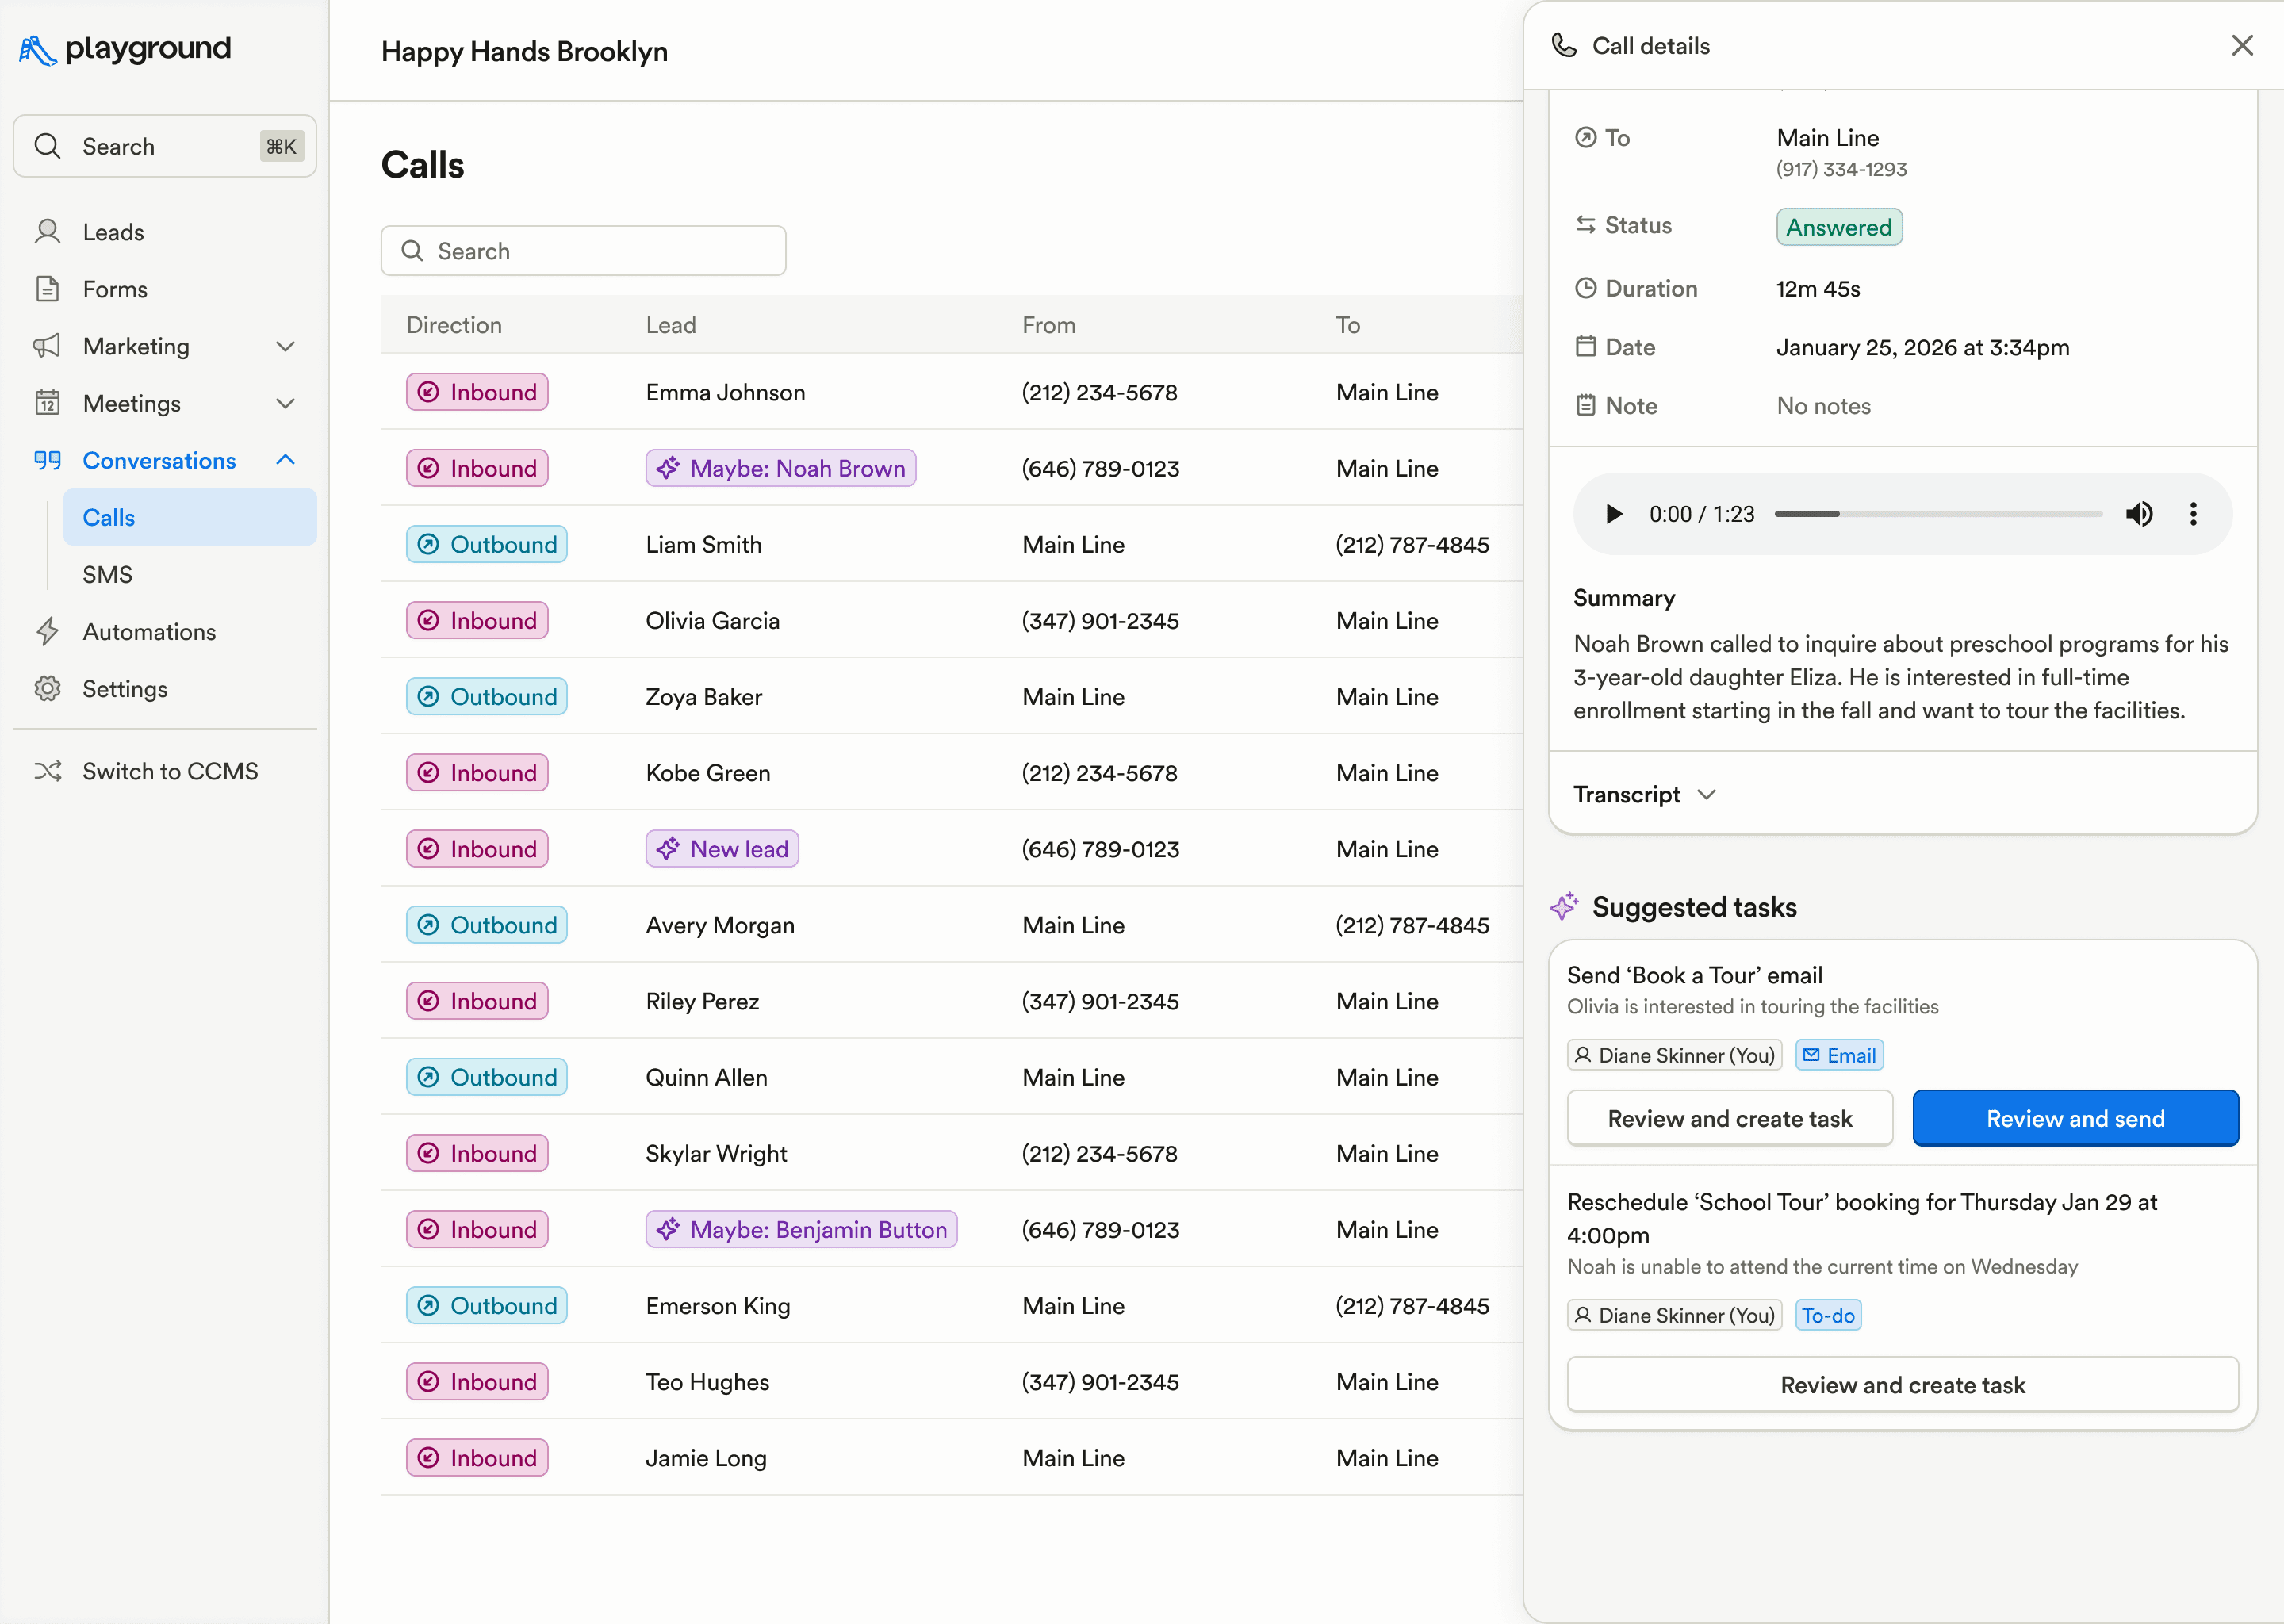The height and width of the screenshot is (1624, 2284).
Task: Click the Marketing megaphone icon
Action: point(48,346)
